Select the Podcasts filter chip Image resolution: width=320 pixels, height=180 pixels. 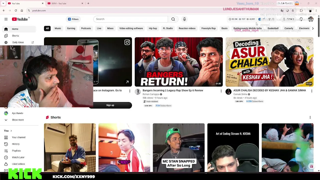[x=86, y=28]
